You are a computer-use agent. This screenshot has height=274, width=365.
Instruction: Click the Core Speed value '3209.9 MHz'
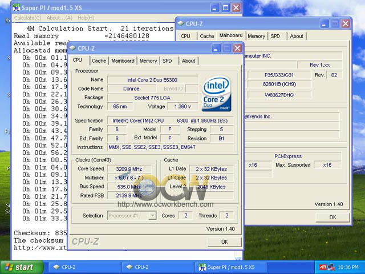129,169
